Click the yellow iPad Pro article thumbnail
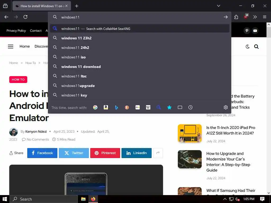This screenshot has height=203, width=271. pyautogui.click(x=189, y=133)
